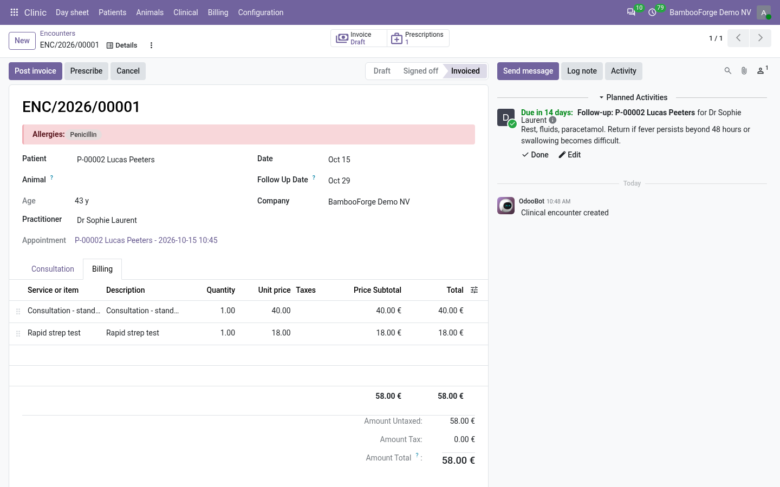Open the appointment link for Lucas Peeters
The height and width of the screenshot is (487, 780).
146,240
